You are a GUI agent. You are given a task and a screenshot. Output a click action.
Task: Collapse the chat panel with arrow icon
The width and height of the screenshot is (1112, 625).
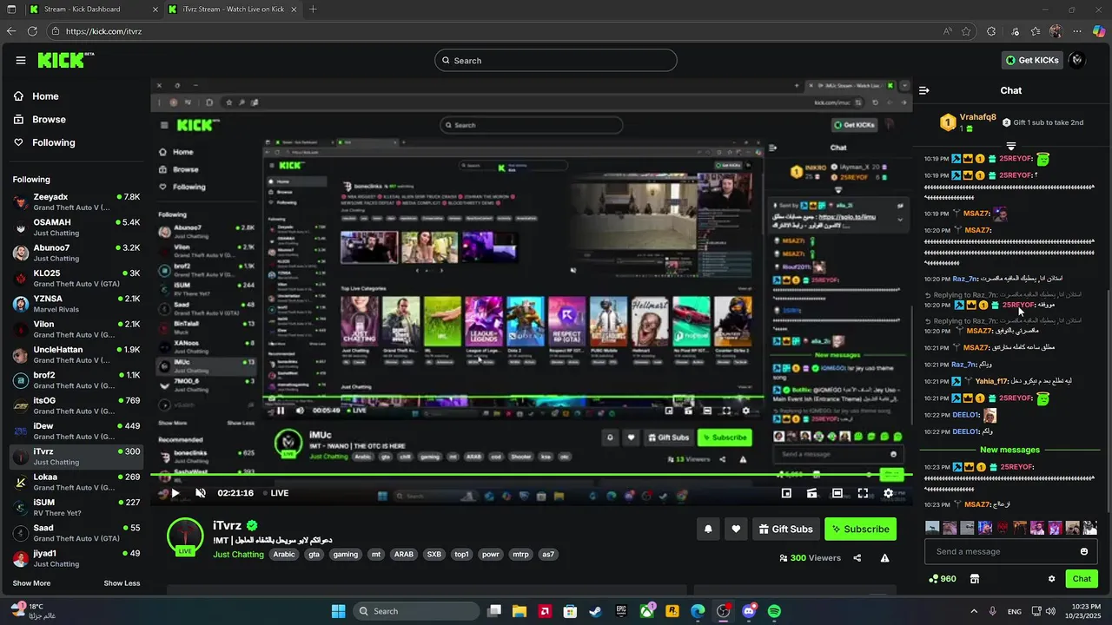tap(924, 90)
